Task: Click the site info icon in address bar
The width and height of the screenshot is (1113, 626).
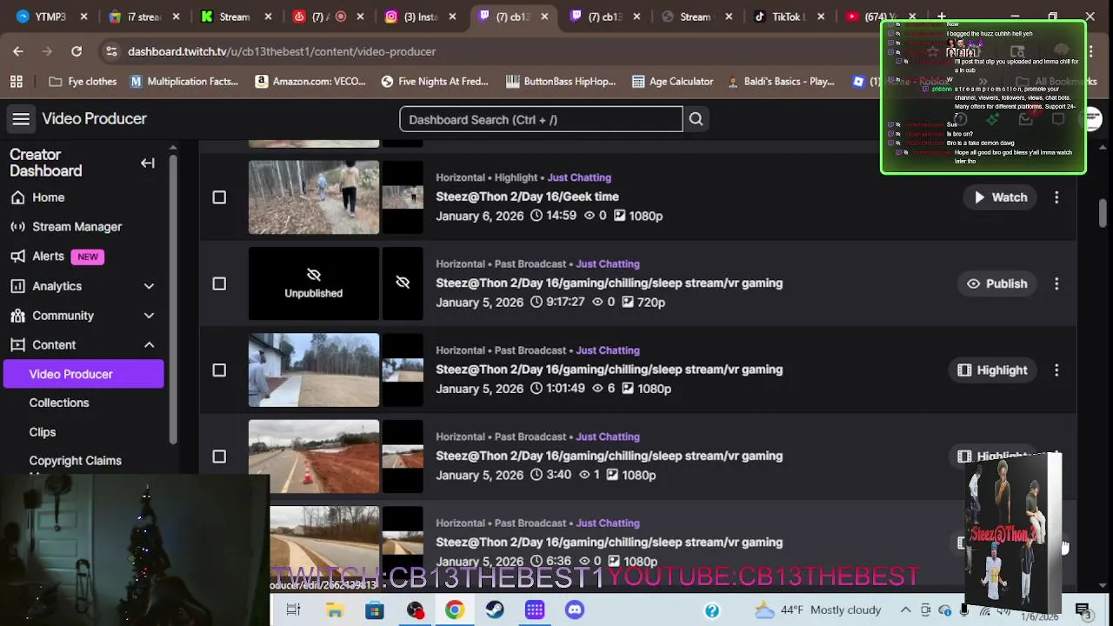Action: [111, 51]
